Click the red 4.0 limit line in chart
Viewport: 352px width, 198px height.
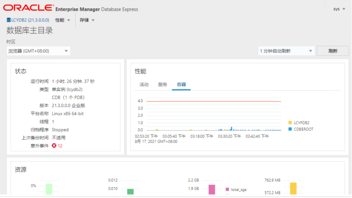coord(214,101)
